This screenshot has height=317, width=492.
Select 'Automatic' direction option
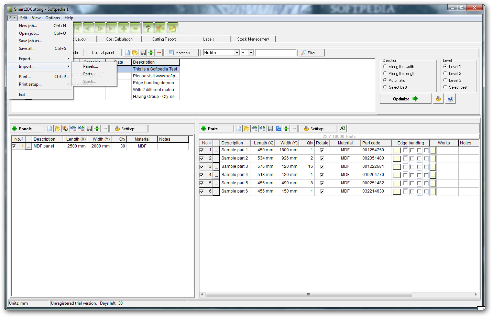(x=394, y=80)
